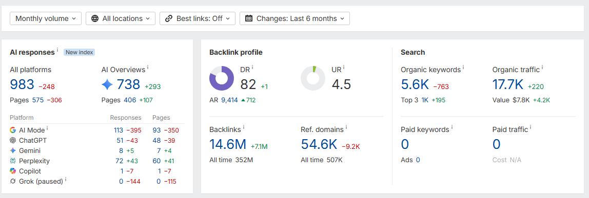The image size is (589, 198).
Task: Open Backlinks count 14.6M
Action: [x=228, y=144]
